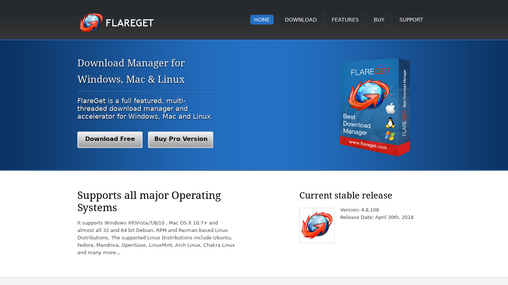The width and height of the screenshot is (508, 285).
Task: Click the FlareGet software box image
Action: click(x=374, y=107)
